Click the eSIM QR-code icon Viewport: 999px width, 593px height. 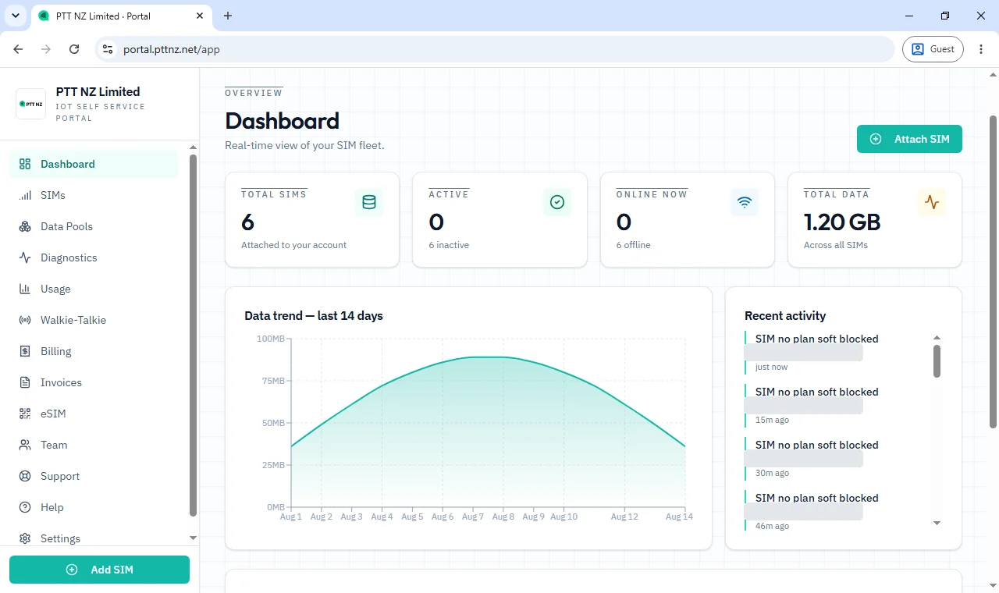coord(25,414)
